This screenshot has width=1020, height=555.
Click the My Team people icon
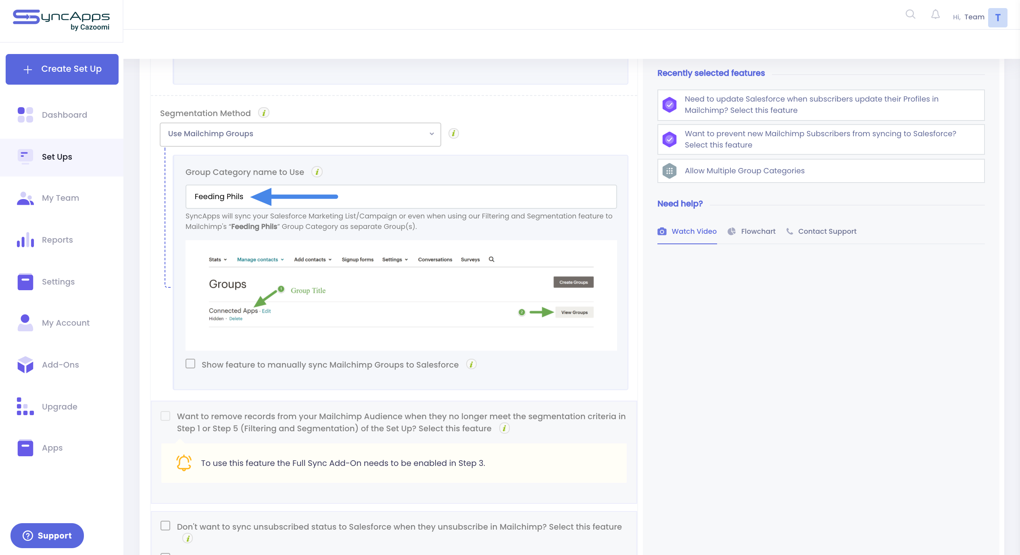(25, 198)
